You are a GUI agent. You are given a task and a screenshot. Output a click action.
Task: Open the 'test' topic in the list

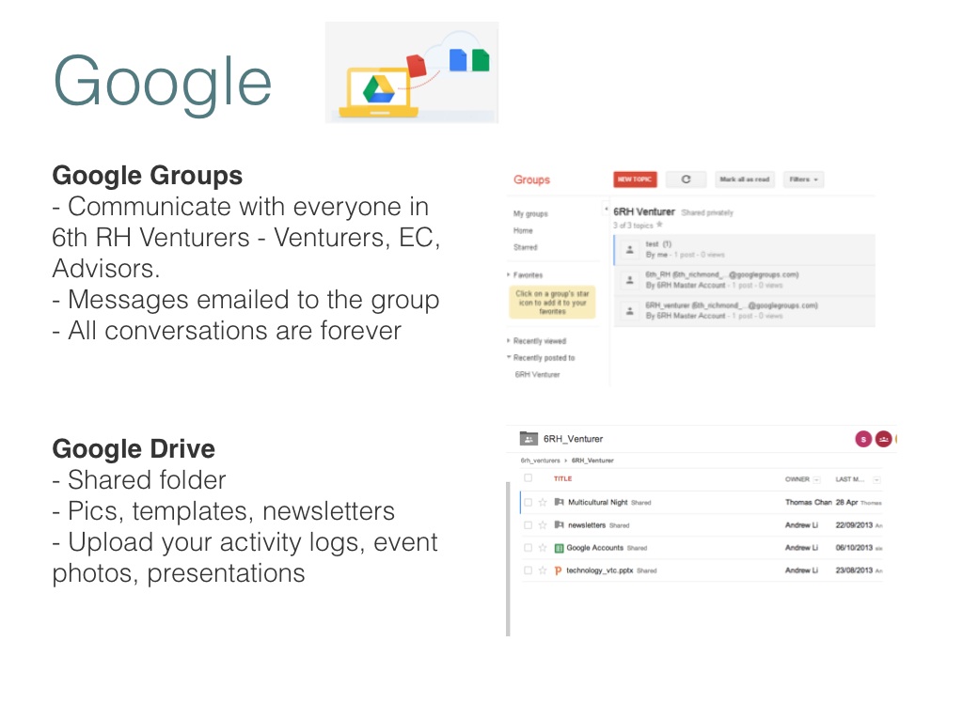point(658,244)
